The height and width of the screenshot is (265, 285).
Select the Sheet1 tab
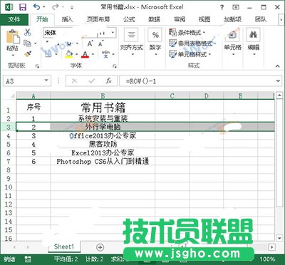pyautogui.click(x=64, y=246)
